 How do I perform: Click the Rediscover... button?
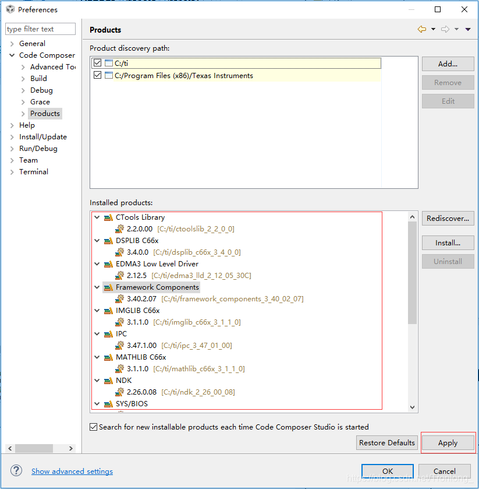pos(448,219)
